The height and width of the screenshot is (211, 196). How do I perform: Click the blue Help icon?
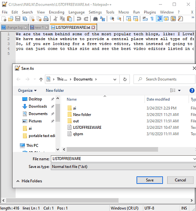pyautogui.click(x=192, y=90)
